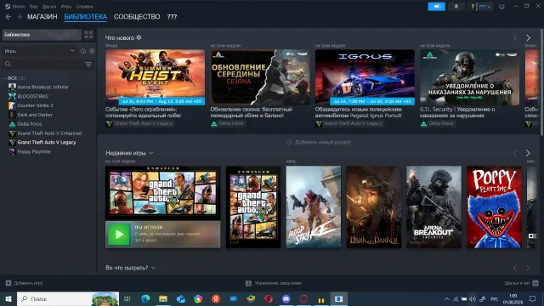The height and width of the screenshot is (306, 544).
Task: Click the library vertical scrollbar
Action: click(x=541, y=82)
